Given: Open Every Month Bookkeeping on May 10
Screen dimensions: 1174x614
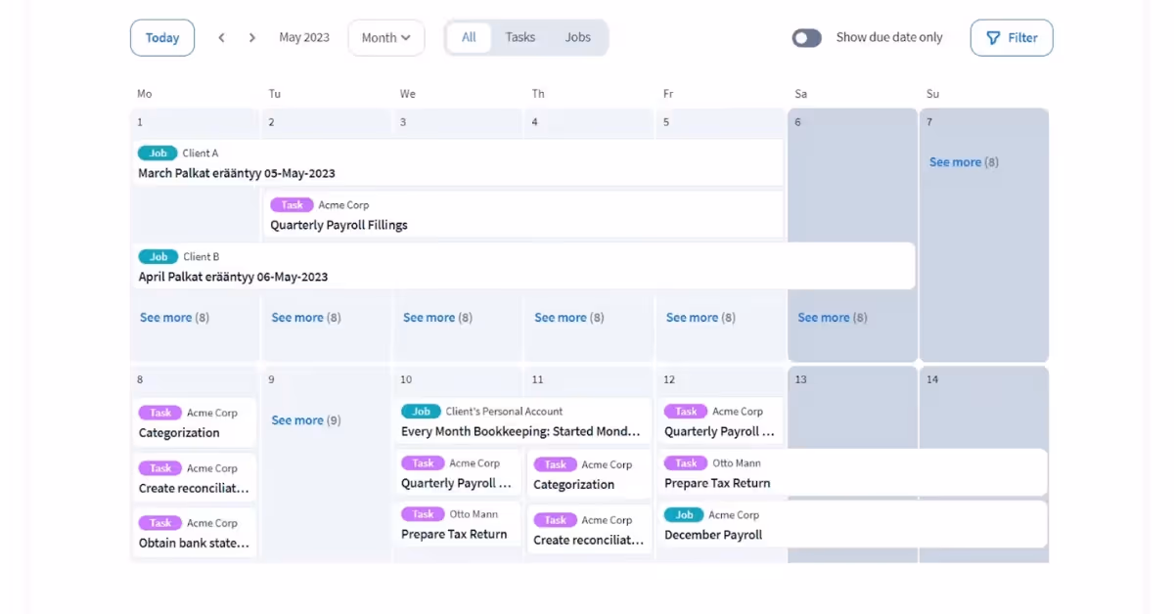Looking at the screenshot, I should 522,421.
